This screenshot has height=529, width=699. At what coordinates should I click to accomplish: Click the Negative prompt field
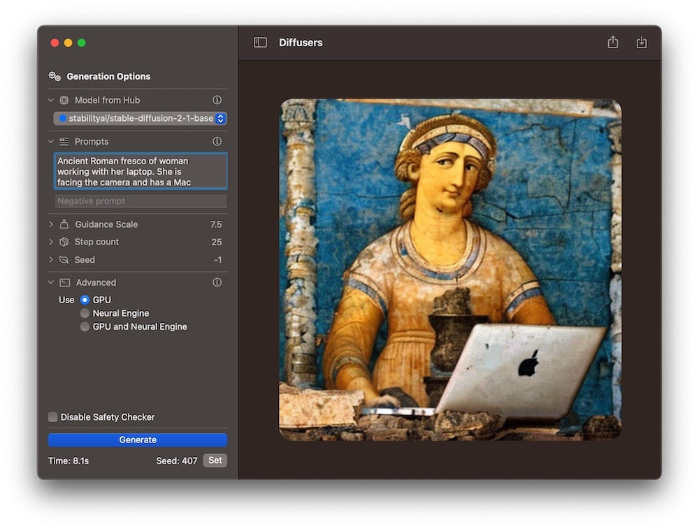pos(140,201)
